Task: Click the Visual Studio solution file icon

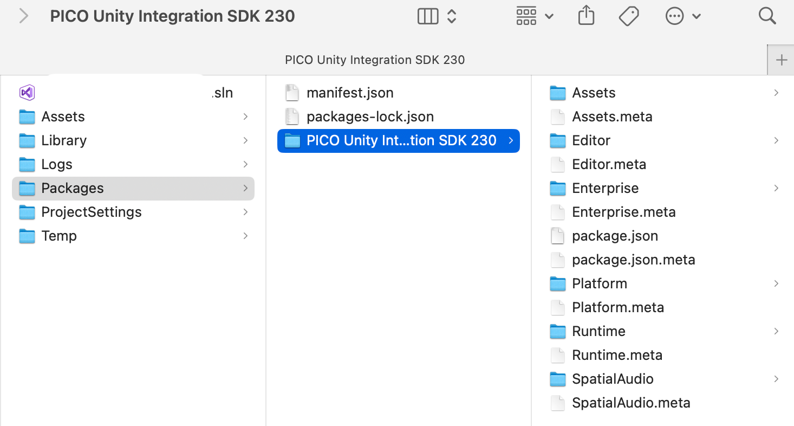Action: (27, 92)
